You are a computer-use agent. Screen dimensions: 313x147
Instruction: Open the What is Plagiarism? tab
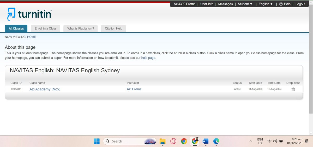(x=81, y=28)
